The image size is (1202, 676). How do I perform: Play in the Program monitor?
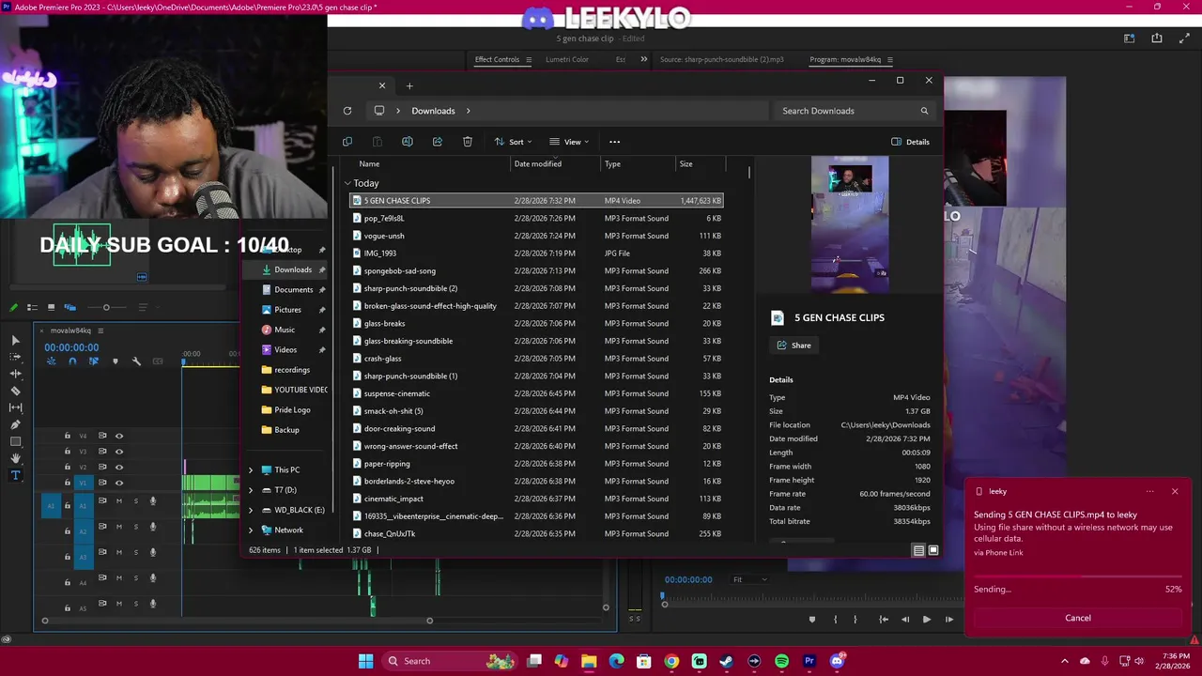pos(927,620)
